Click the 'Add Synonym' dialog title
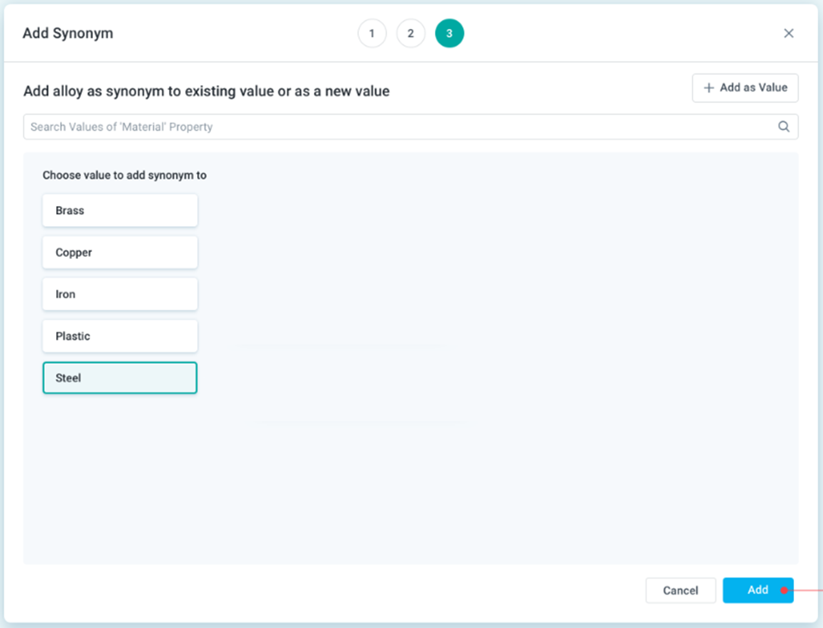Viewport: 823px width, 628px height. tap(68, 33)
